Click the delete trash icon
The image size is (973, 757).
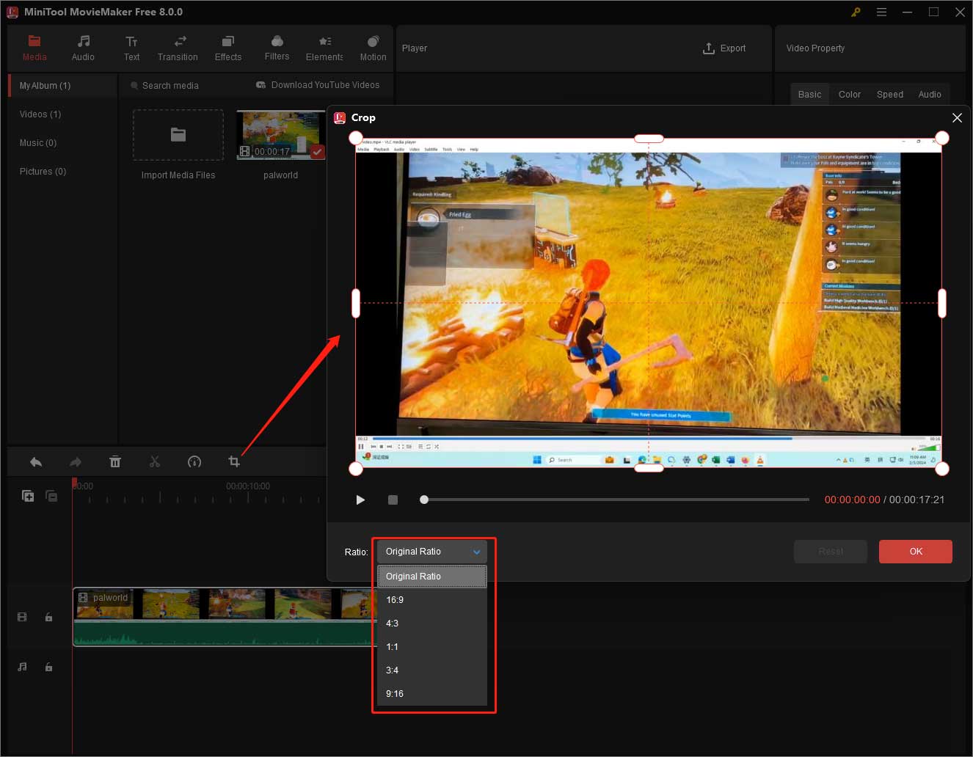(115, 461)
